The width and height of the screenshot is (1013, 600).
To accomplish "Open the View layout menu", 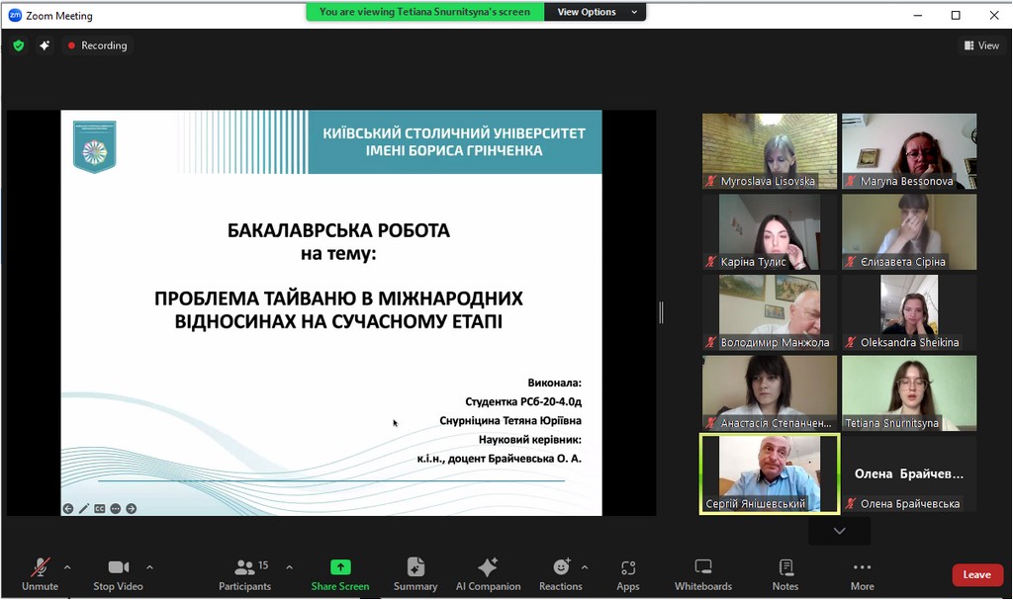I will (x=981, y=45).
